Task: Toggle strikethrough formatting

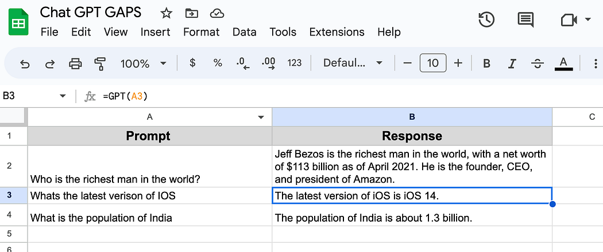Action: click(537, 64)
